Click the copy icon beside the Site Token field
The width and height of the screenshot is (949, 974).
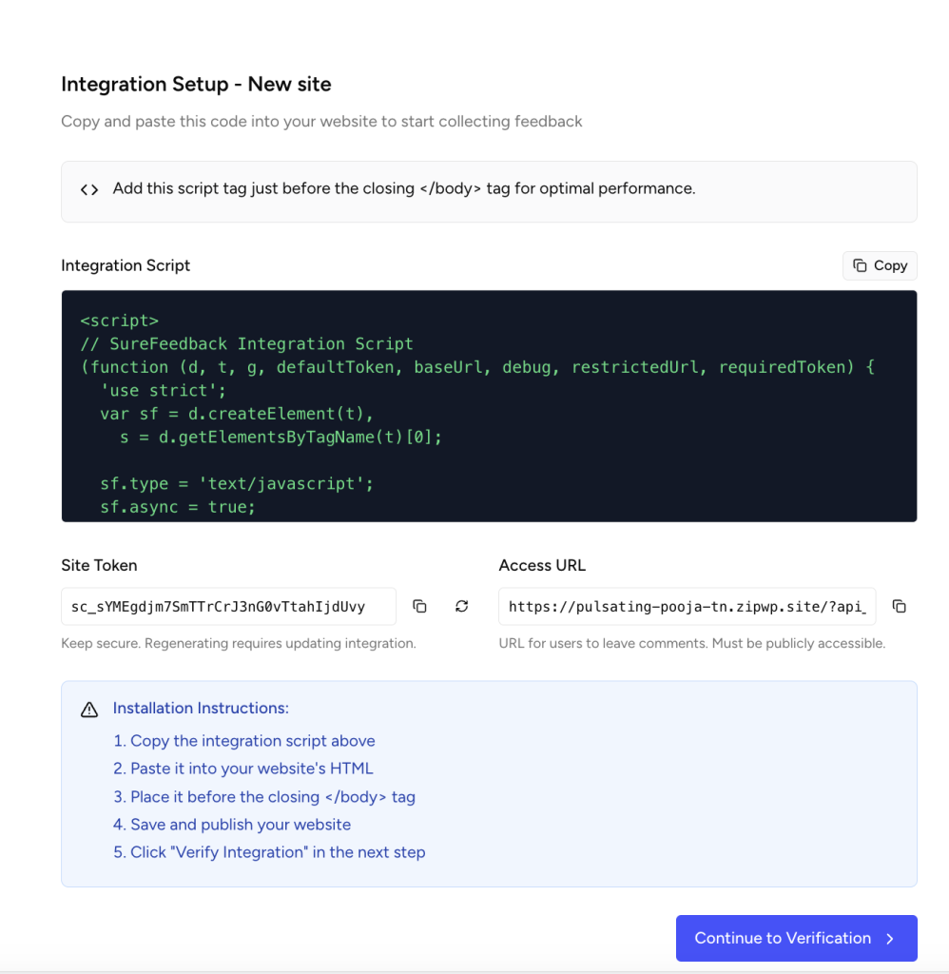(x=419, y=606)
